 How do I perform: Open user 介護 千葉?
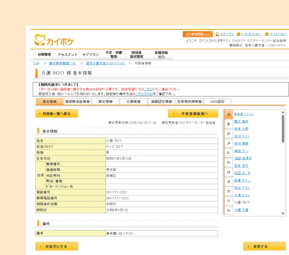click(241, 210)
